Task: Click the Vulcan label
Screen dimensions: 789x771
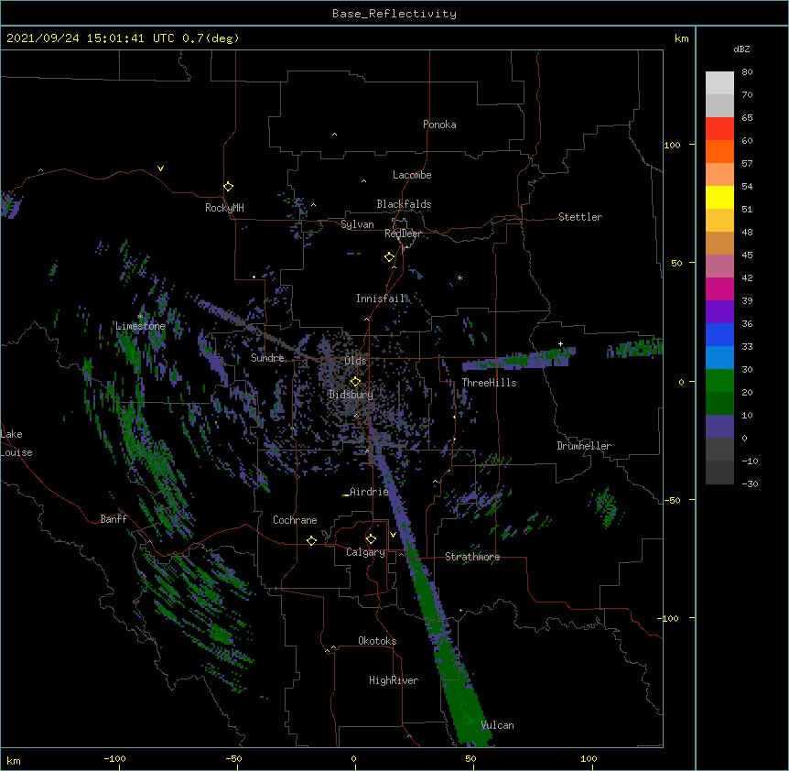Action: point(497,725)
